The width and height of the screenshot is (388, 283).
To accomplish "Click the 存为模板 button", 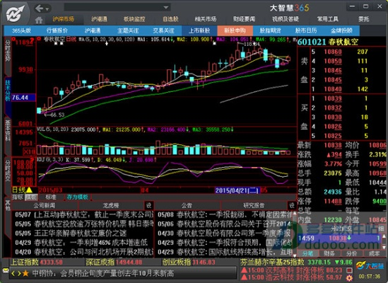I will (x=78, y=197).
